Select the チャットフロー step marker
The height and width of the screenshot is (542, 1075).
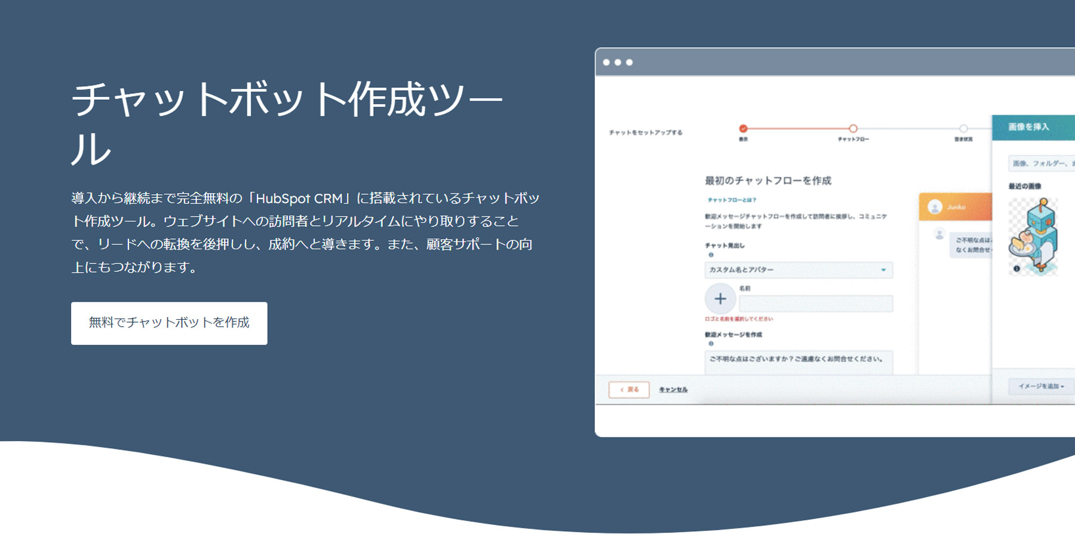[853, 128]
